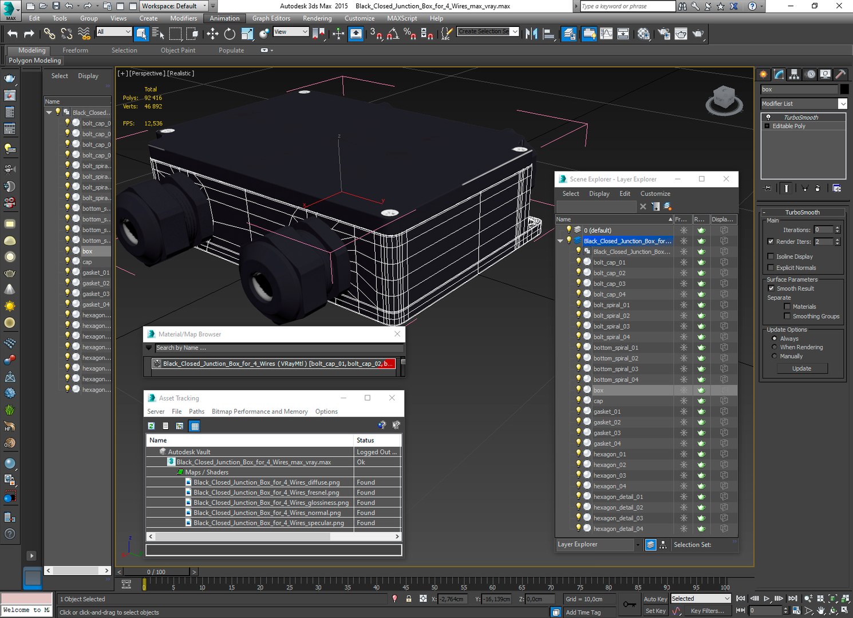Click the Auto Key button
Viewport: 853px width, 618px height.
pos(655,599)
